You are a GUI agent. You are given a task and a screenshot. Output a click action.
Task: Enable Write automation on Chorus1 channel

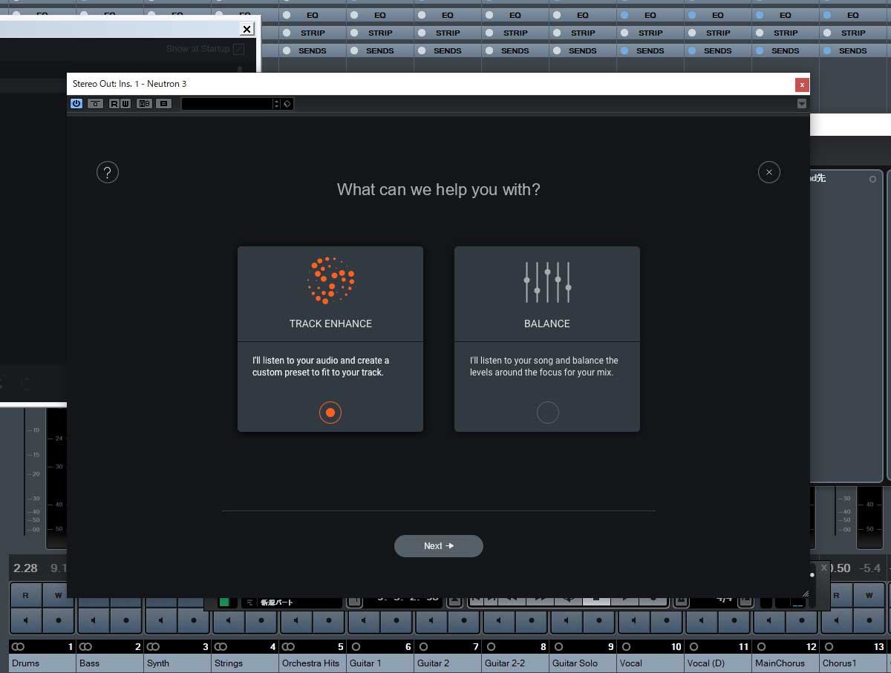pos(869,595)
